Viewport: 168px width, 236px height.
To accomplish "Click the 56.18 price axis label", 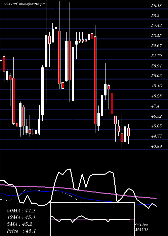I will (x=156, y=6).
